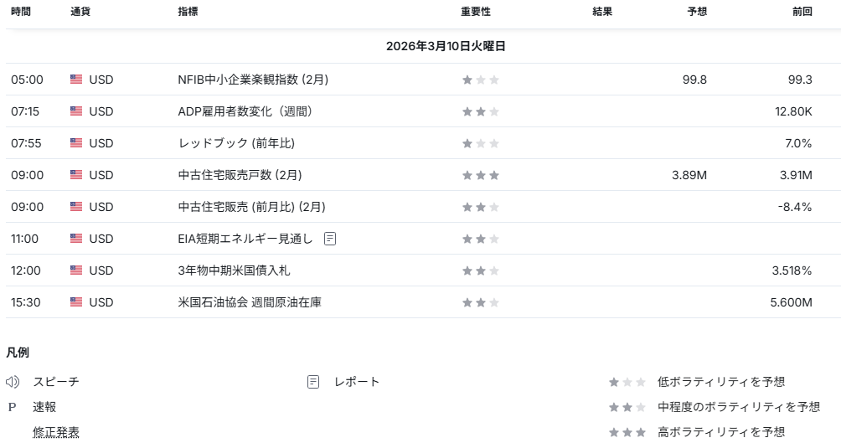Image resolution: width=841 pixels, height=443 pixels.
Task: Click the P icon beside 速報
Action: coord(12,407)
